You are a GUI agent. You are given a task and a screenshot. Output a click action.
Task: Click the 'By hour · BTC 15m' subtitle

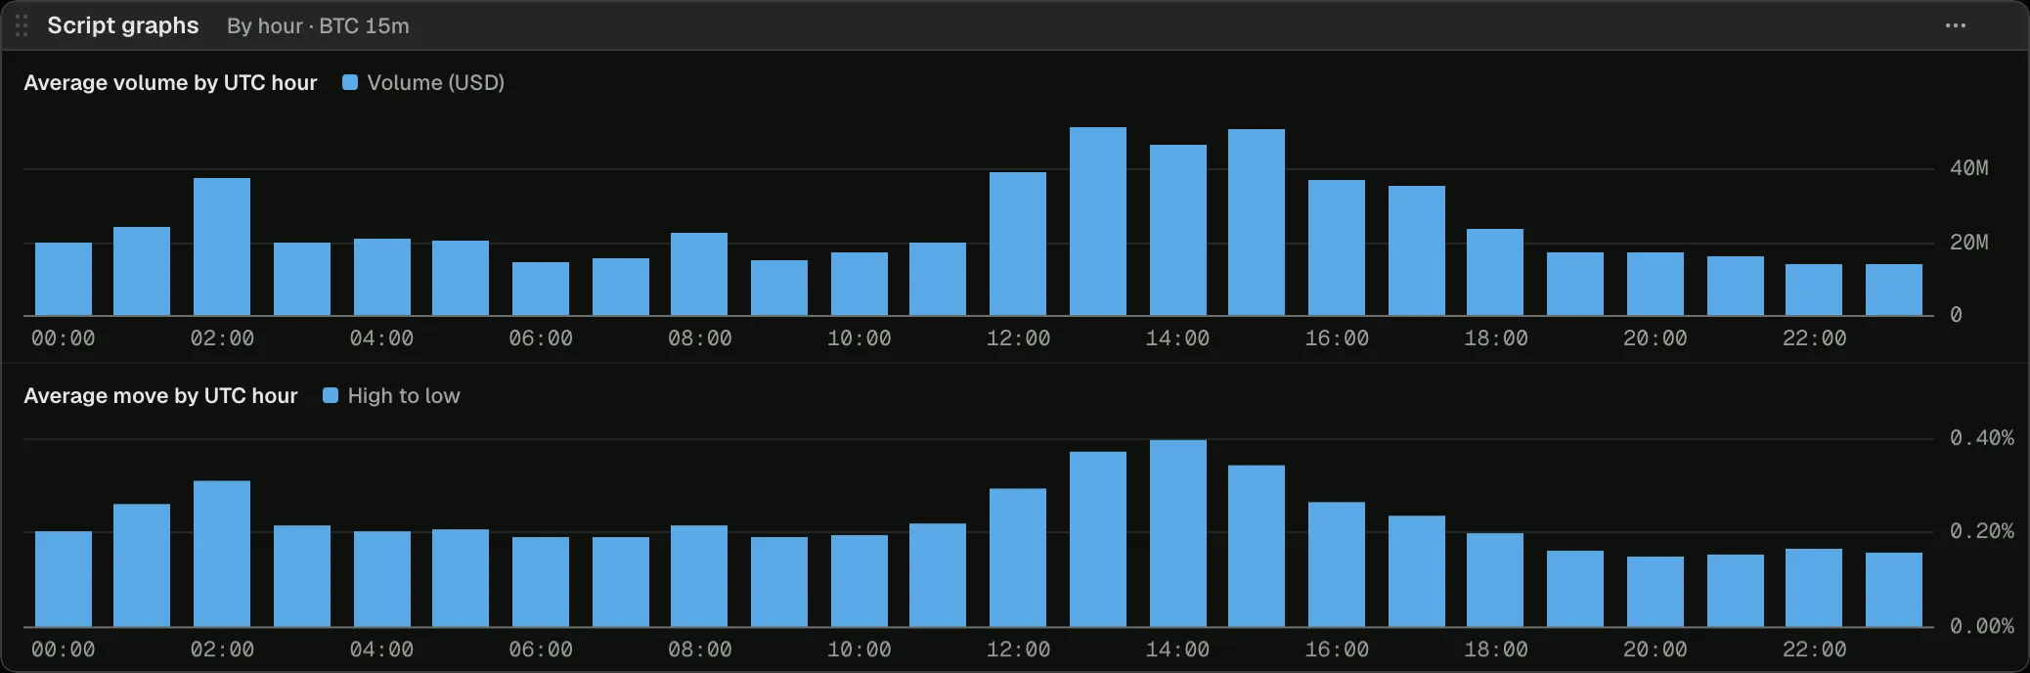pyautogui.click(x=318, y=26)
